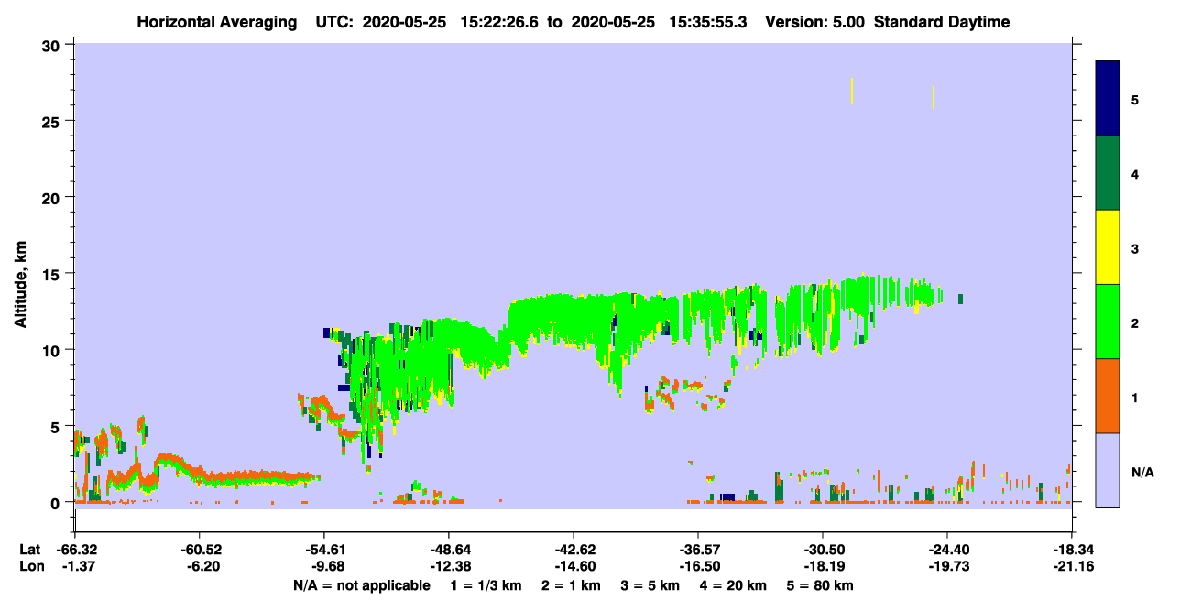The height and width of the screenshot is (611, 1191).
Task: Click latitude value -60.52
Action: pyautogui.click(x=200, y=550)
